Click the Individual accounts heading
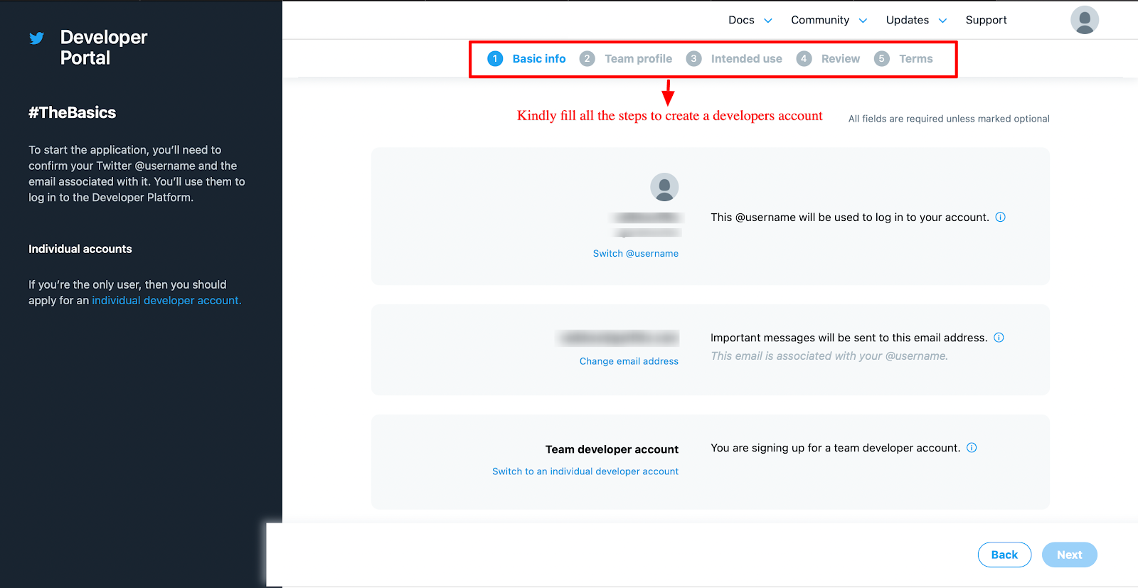 (80, 249)
